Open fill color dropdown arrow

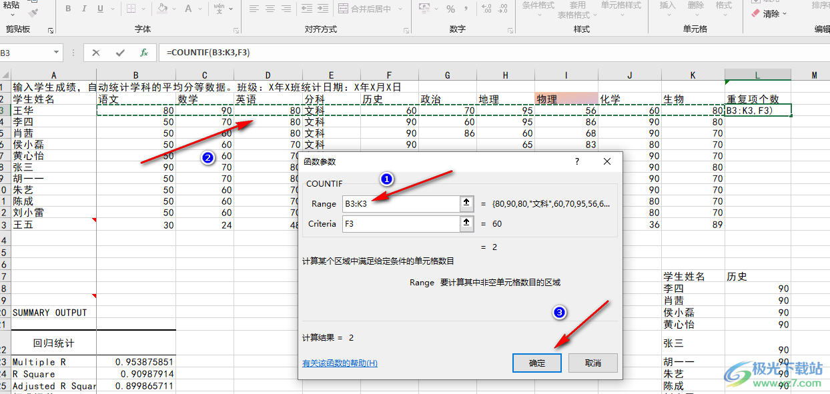click(173, 9)
